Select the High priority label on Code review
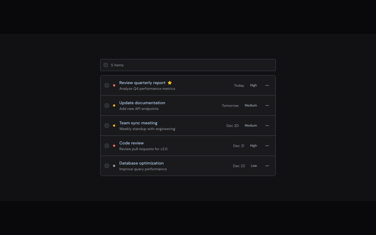This screenshot has width=376, height=235. pyautogui.click(x=254, y=146)
